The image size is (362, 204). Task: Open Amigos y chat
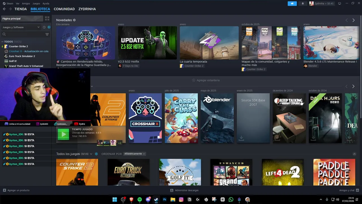pos(349,190)
